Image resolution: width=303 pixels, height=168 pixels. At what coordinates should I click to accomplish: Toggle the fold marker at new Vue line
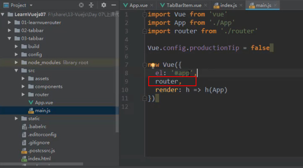point(144,65)
